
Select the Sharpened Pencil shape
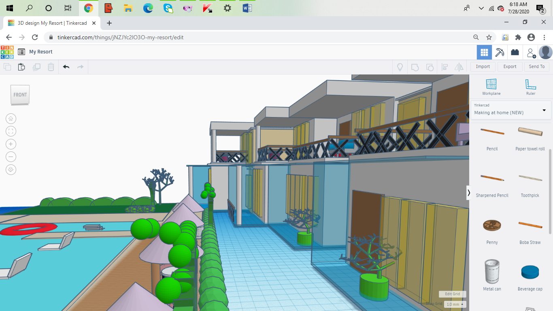[x=492, y=185]
